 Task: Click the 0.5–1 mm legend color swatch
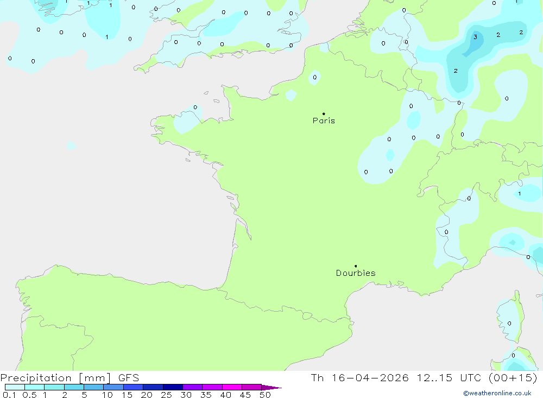(35, 387)
